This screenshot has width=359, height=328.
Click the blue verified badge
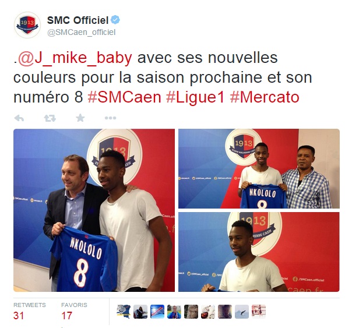coord(115,20)
